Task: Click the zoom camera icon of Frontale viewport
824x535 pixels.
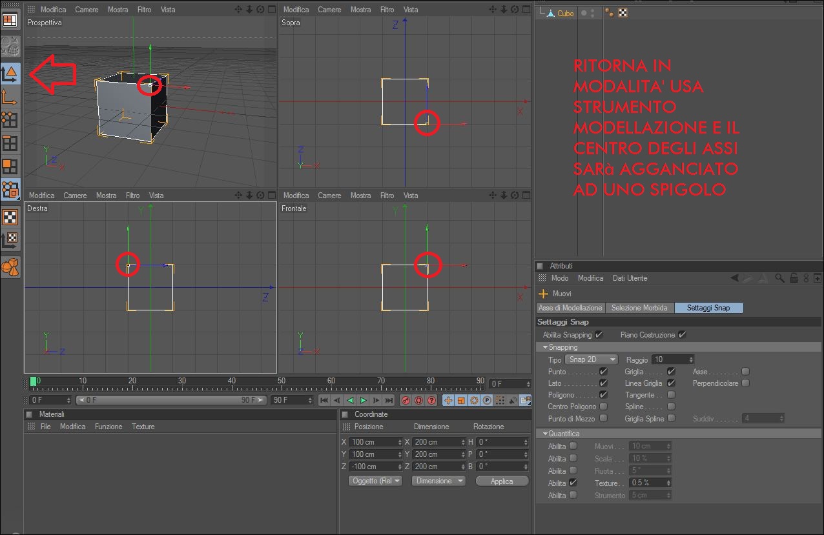Action: (504, 196)
